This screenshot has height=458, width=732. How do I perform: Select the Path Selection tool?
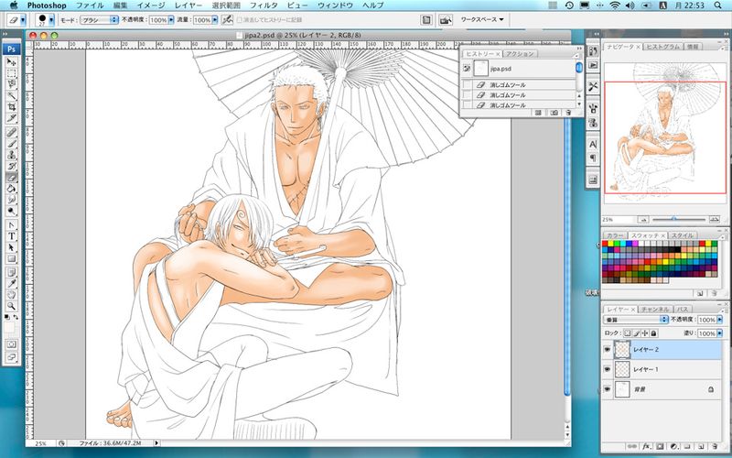11,247
